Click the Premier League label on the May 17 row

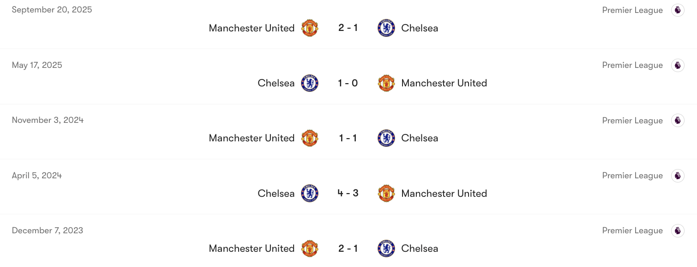632,65
